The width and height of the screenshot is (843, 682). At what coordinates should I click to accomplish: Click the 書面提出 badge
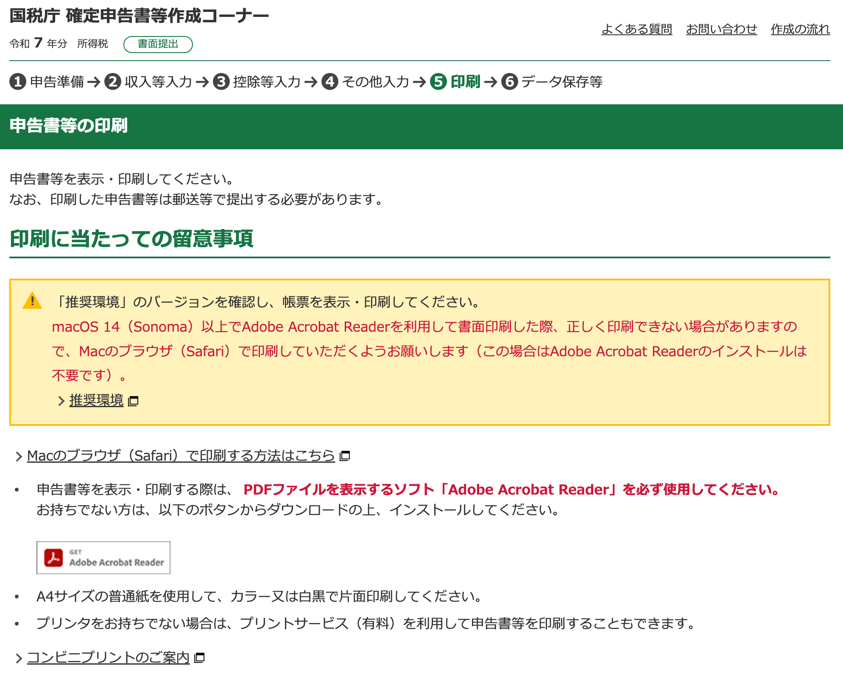coord(158,44)
